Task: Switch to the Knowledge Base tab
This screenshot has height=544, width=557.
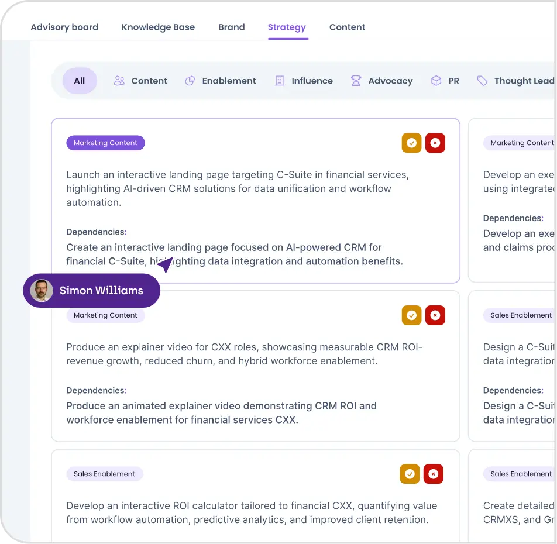Action: coord(158,27)
